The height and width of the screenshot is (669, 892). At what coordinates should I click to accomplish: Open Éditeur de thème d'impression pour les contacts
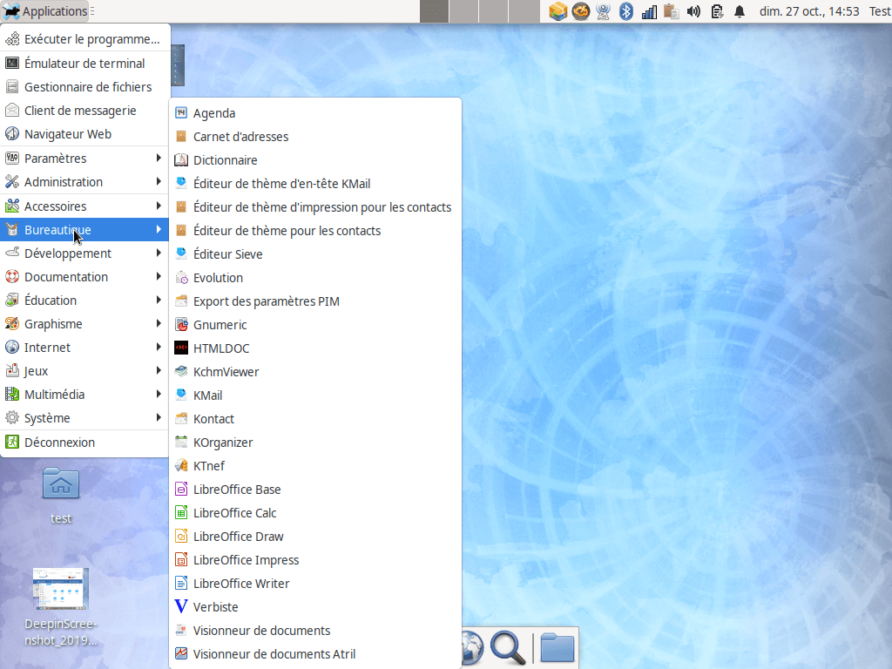pos(315,207)
